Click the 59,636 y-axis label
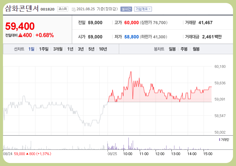Image resolution: width=236 pixels, height=166 pixels. click(x=220, y=83)
